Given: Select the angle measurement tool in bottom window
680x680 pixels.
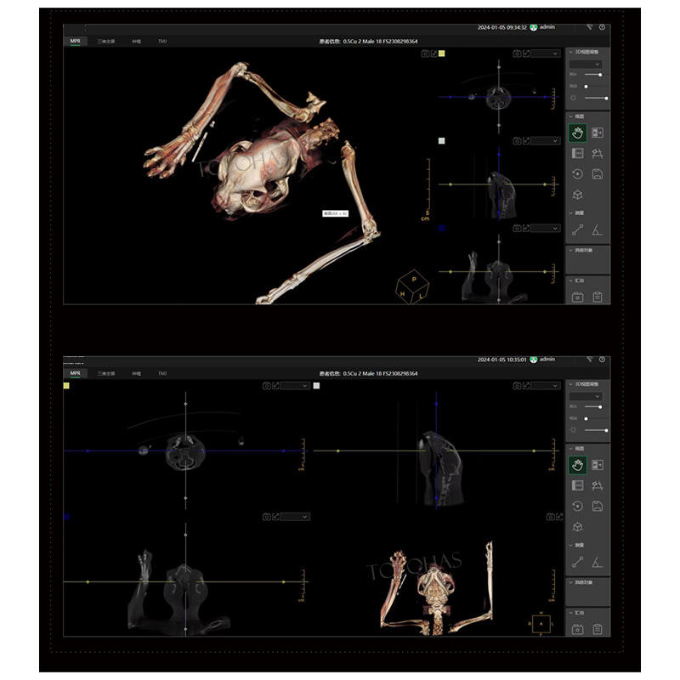Looking at the screenshot, I should [598, 562].
